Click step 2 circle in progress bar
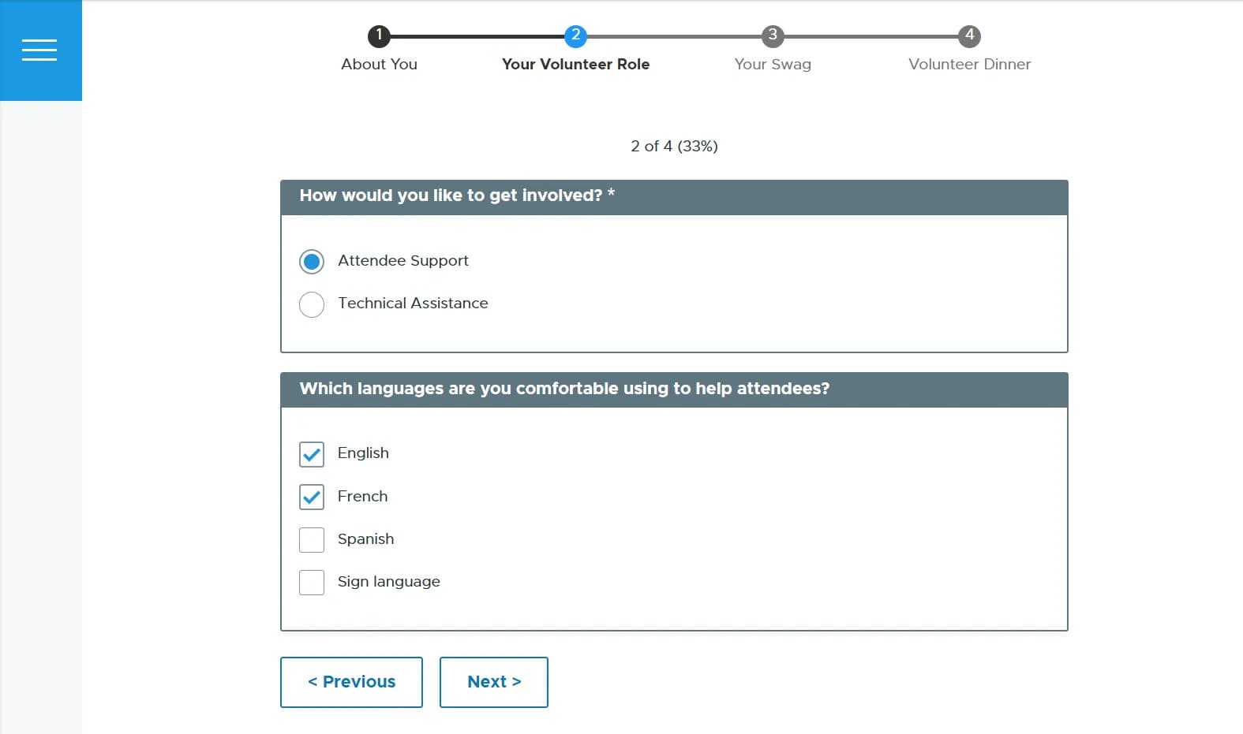 coord(575,35)
